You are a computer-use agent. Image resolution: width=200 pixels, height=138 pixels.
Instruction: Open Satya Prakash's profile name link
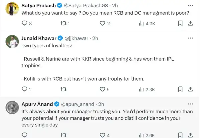coord(34,6)
